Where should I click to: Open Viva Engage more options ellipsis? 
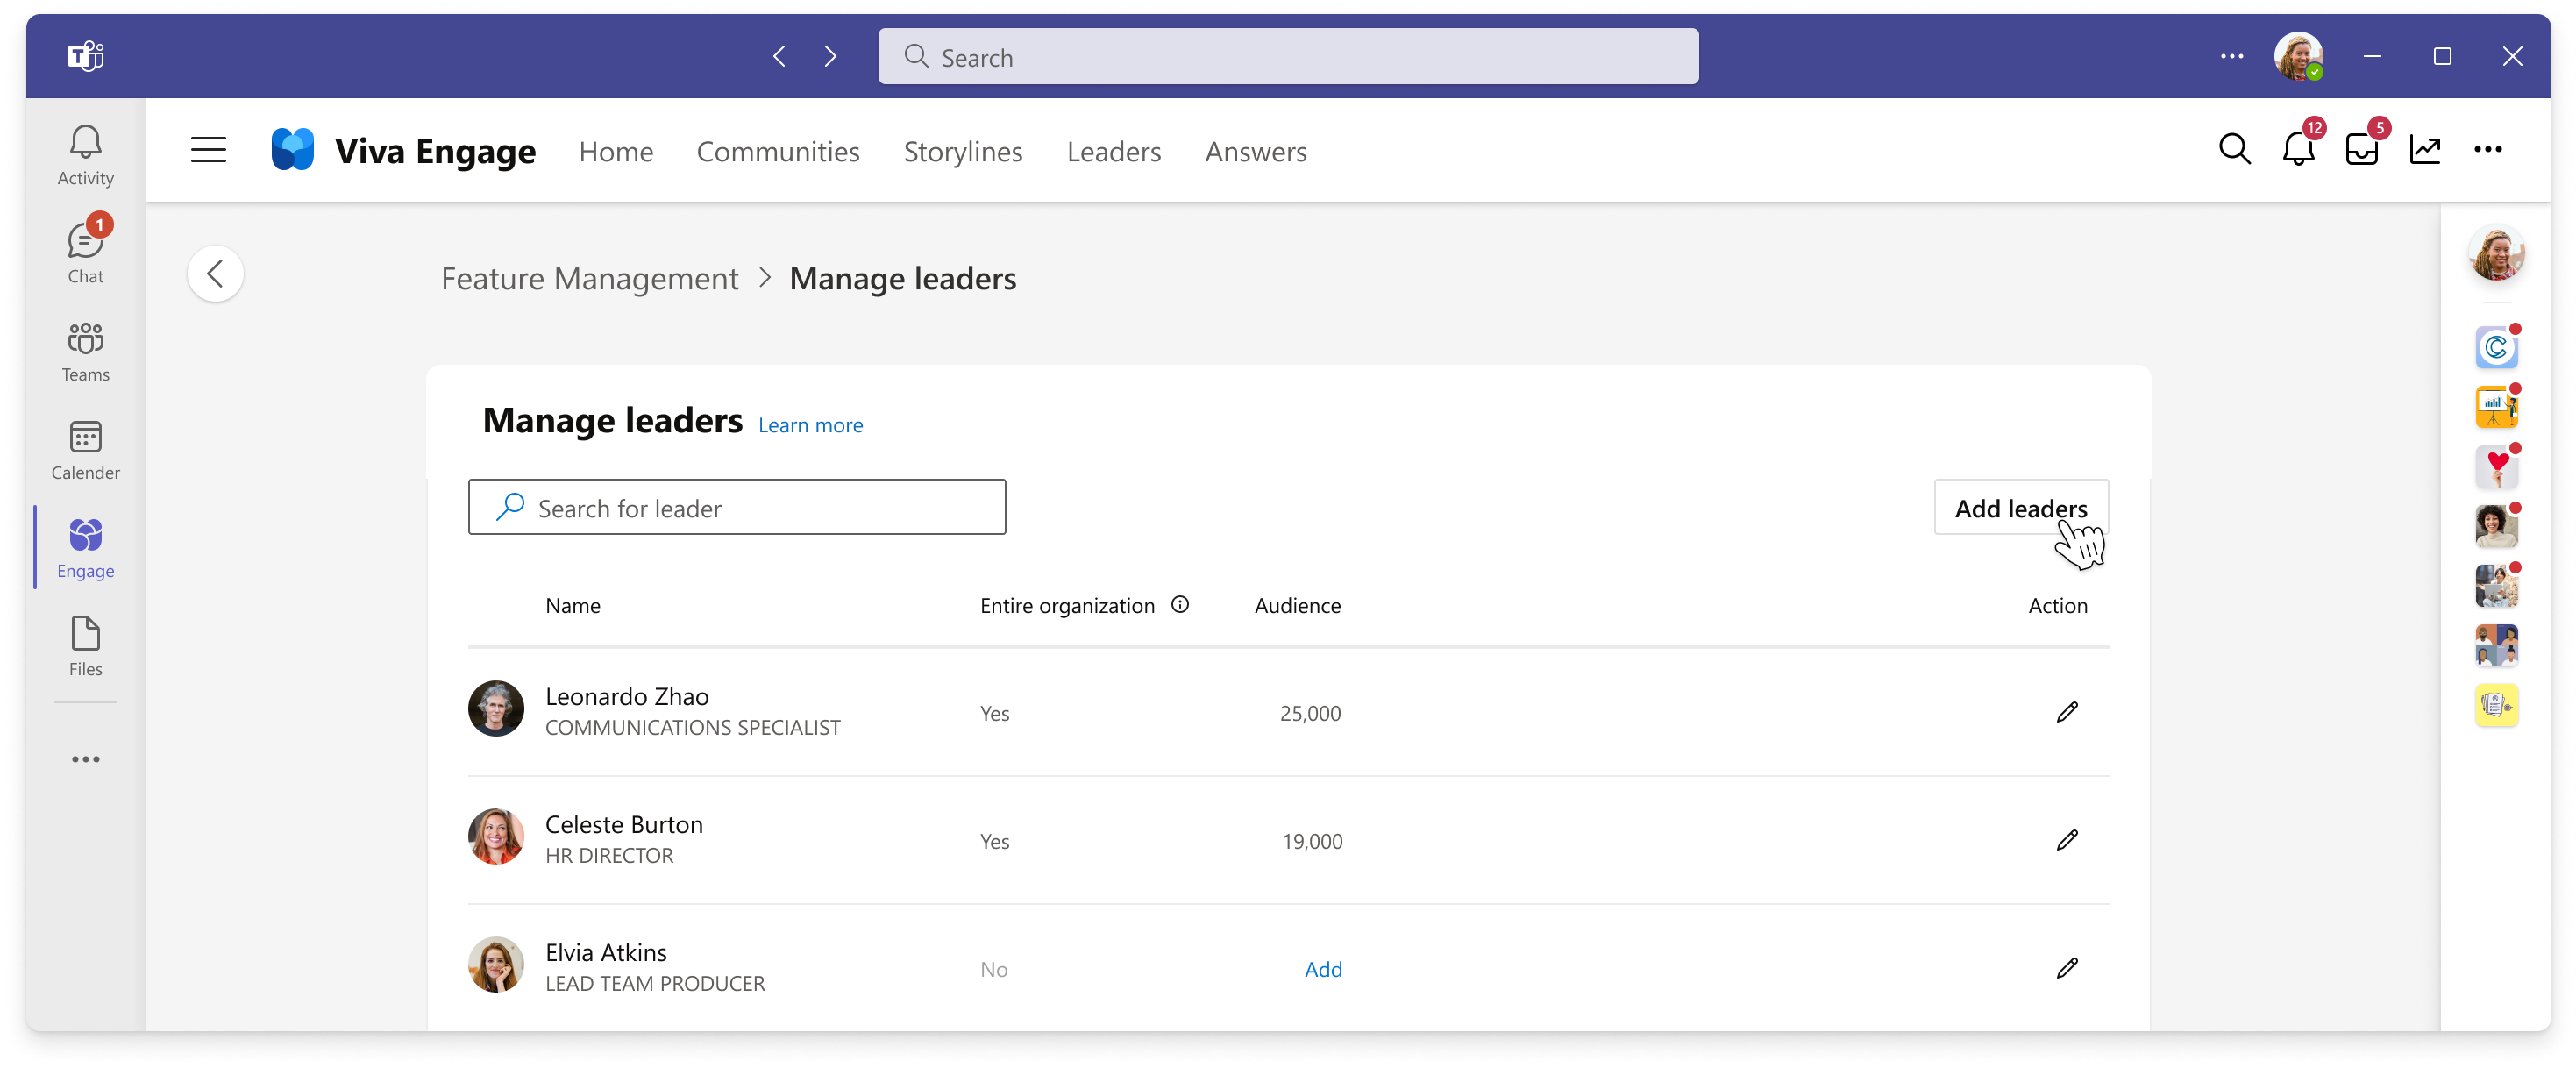click(x=2487, y=149)
